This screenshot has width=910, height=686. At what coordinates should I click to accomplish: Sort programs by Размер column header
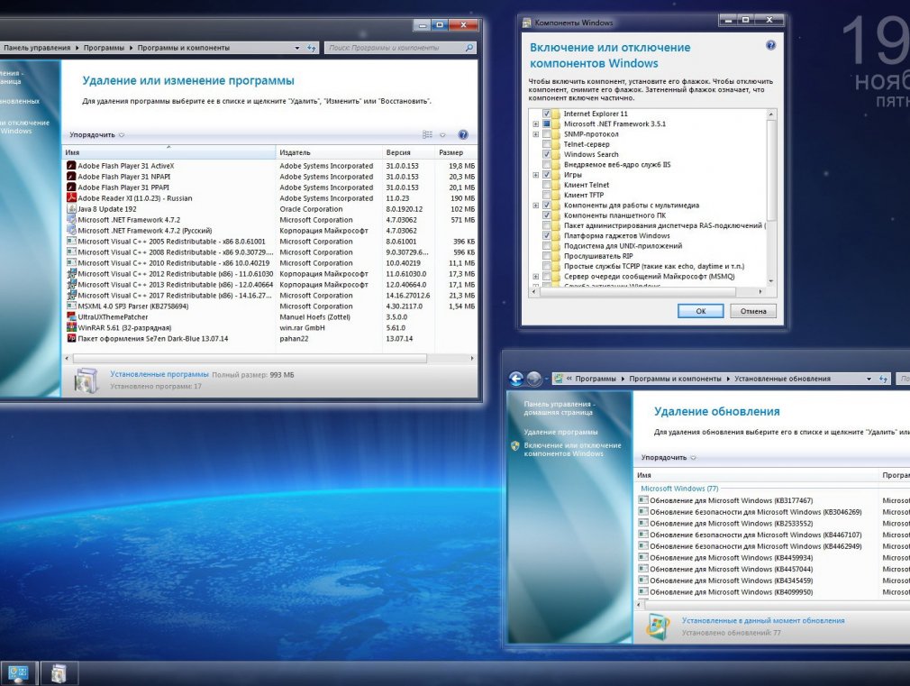click(x=456, y=152)
